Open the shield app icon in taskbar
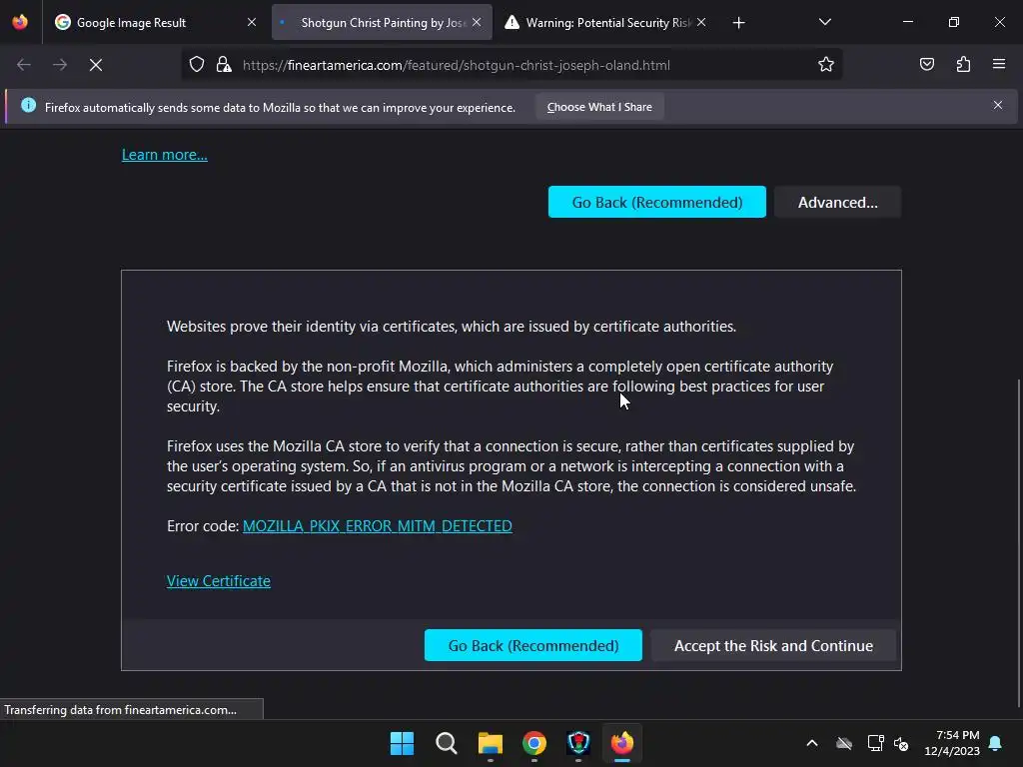Viewport: 1023px width, 767px height. tap(578, 743)
